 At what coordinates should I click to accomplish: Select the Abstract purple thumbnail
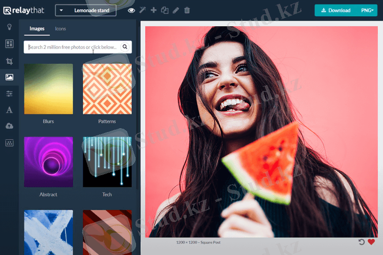[x=48, y=162]
